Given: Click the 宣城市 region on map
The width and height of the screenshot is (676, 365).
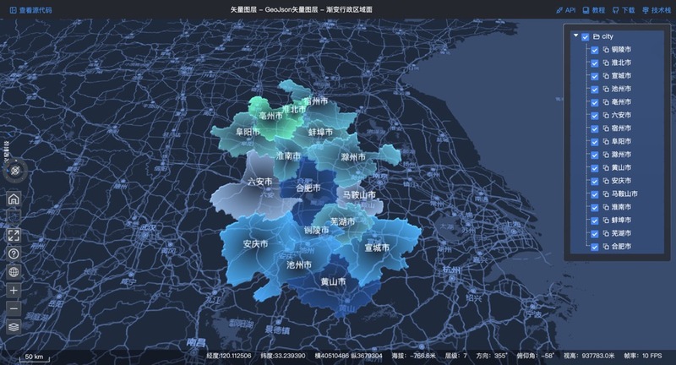Looking at the screenshot, I should point(377,248).
